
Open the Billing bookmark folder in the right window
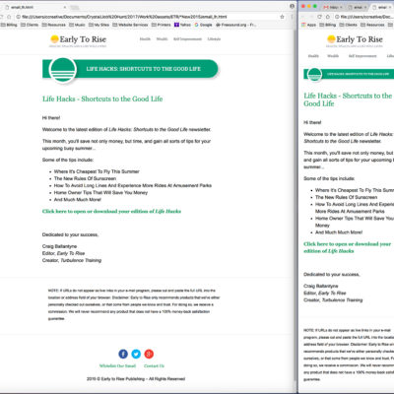(x=328, y=25)
